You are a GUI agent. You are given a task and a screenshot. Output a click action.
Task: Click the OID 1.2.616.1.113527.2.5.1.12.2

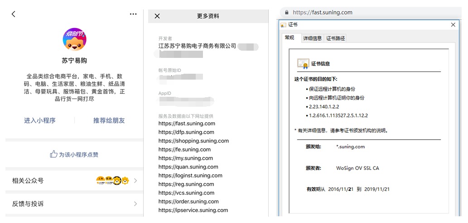coord(338,115)
